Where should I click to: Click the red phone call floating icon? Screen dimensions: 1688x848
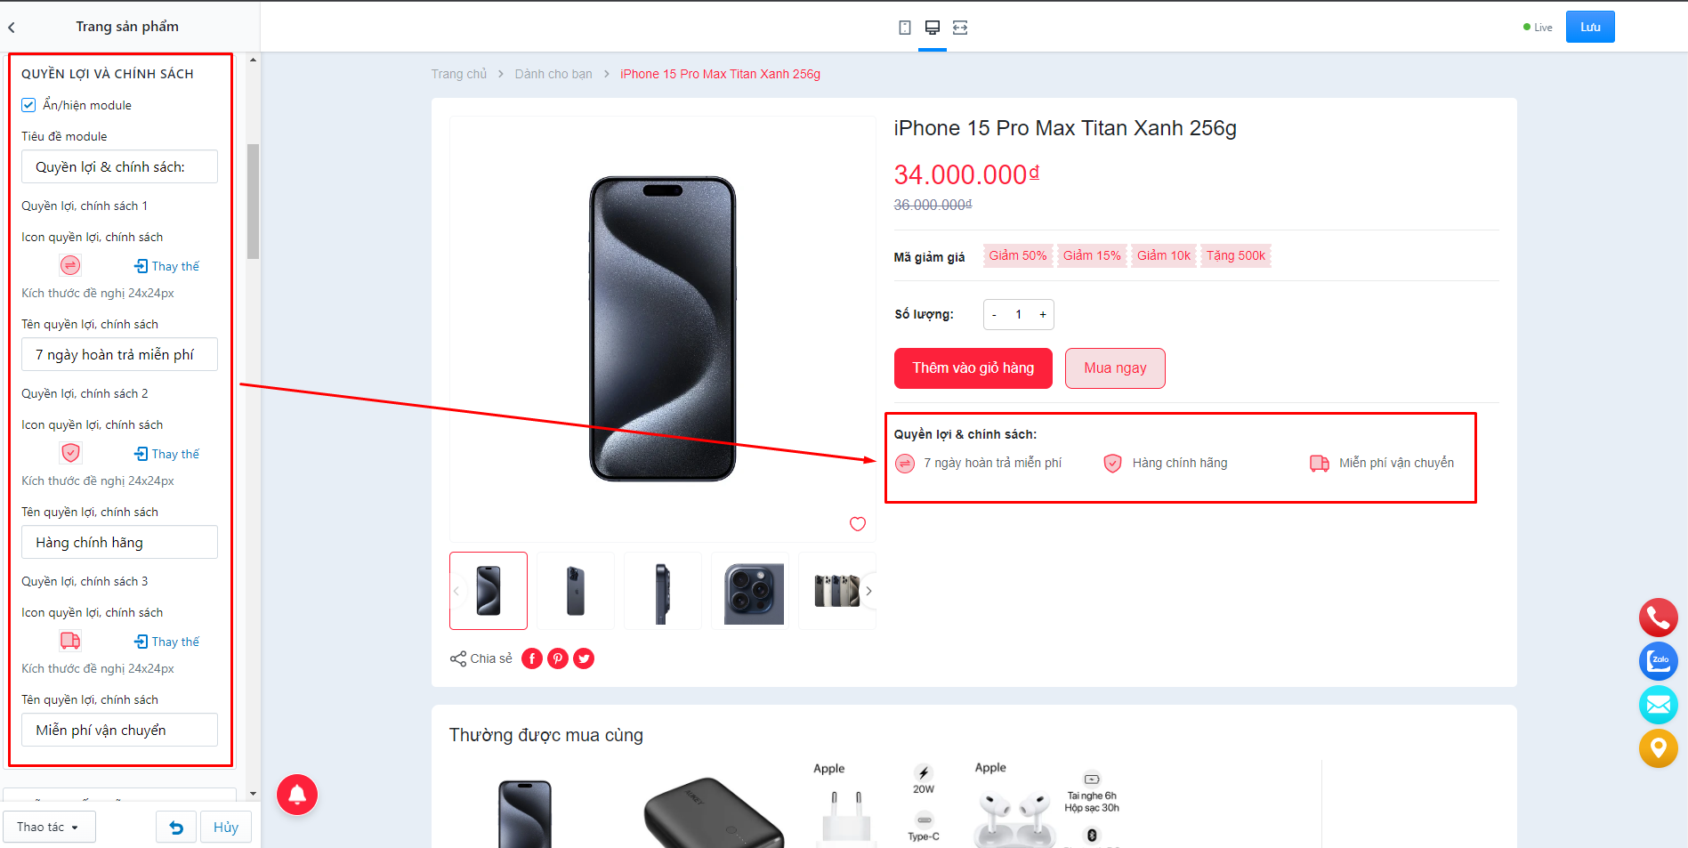(1659, 618)
